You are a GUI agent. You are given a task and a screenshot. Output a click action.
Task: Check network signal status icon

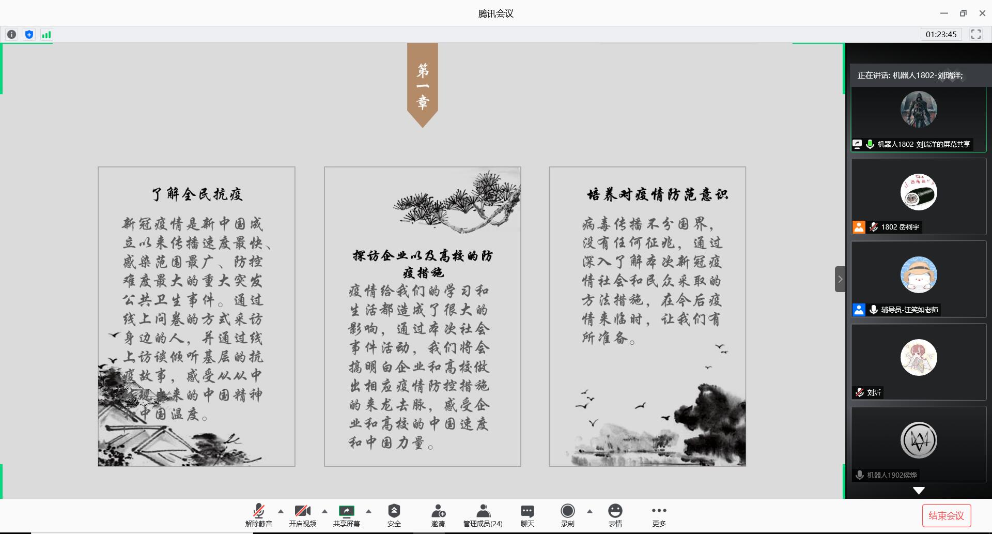point(47,35)
